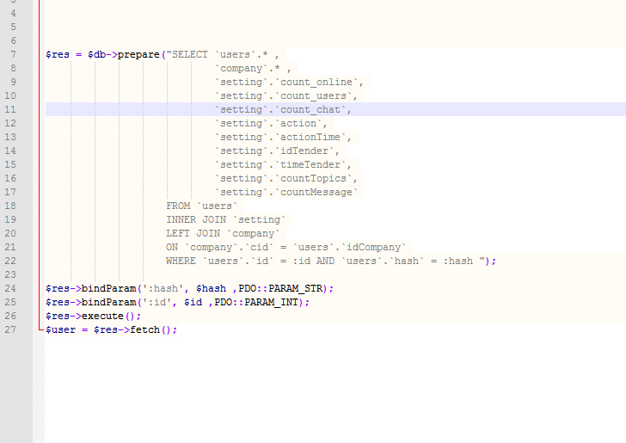Click line number 27 in the gutter
This screenshot has width=626, height=443.
[11, 330]
